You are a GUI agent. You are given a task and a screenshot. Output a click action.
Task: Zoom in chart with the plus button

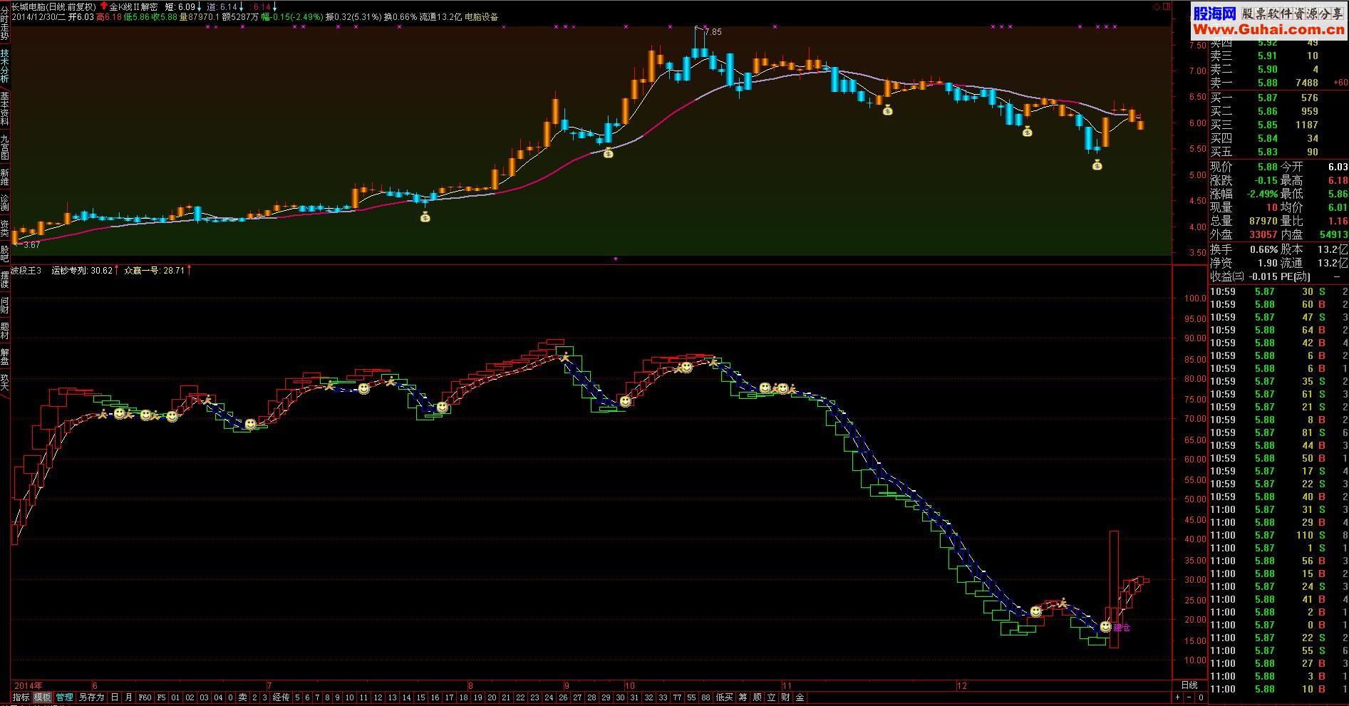coord(1178,697)
